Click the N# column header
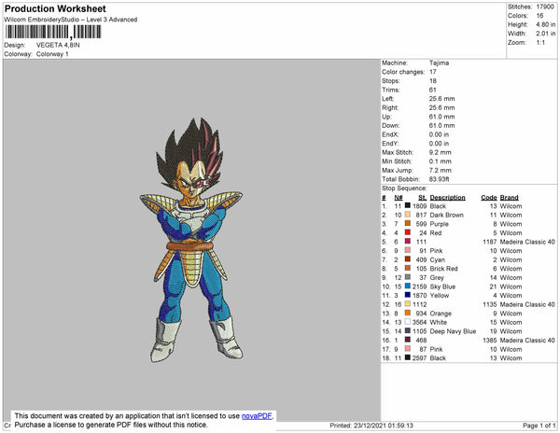 [399, 198]
